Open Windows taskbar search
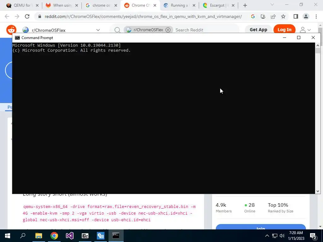 (23, 236)
